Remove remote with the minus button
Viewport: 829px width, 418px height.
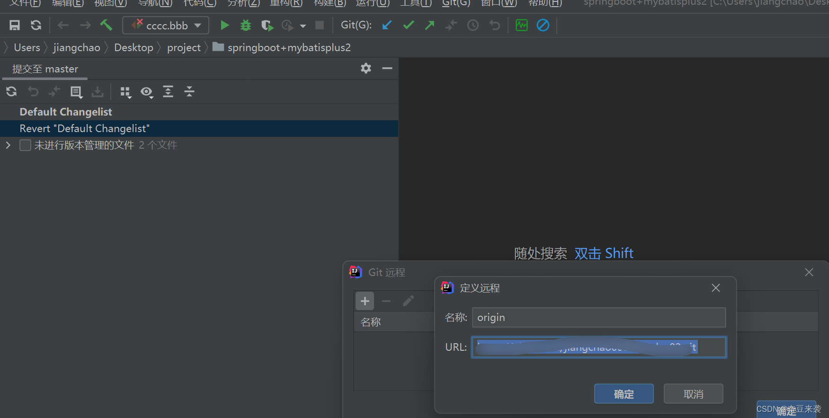386,301
